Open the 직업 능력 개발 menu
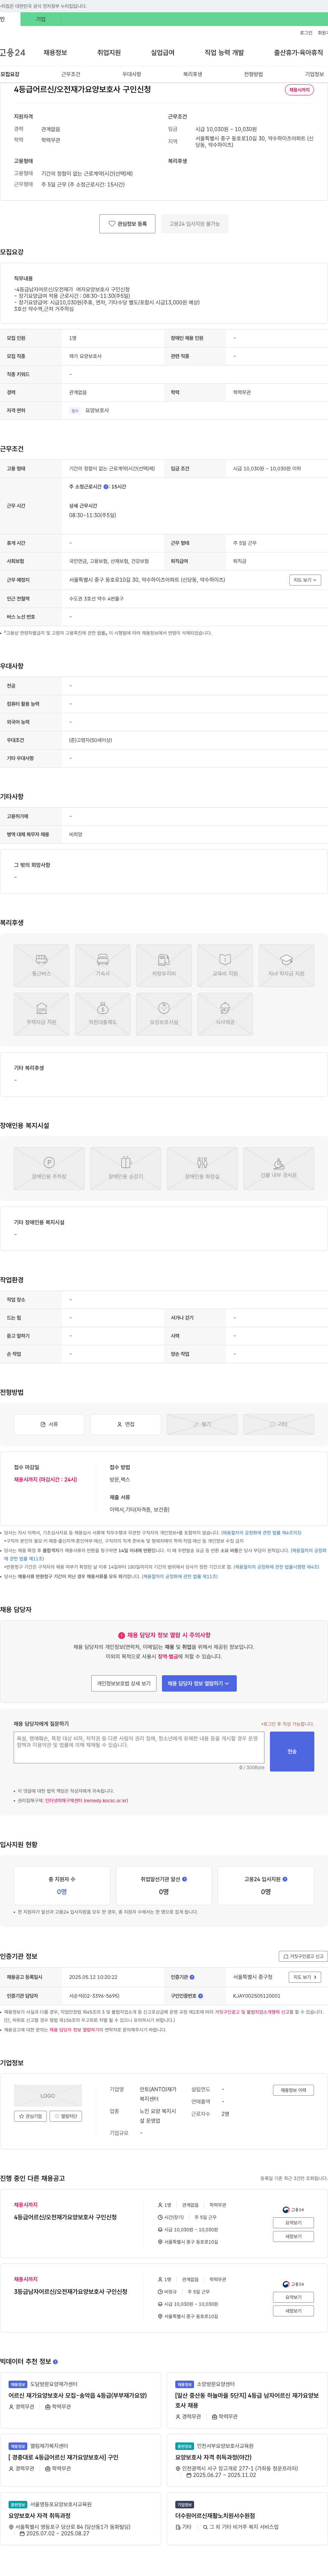Screen dimensions: 328x2576 (224, 52)
